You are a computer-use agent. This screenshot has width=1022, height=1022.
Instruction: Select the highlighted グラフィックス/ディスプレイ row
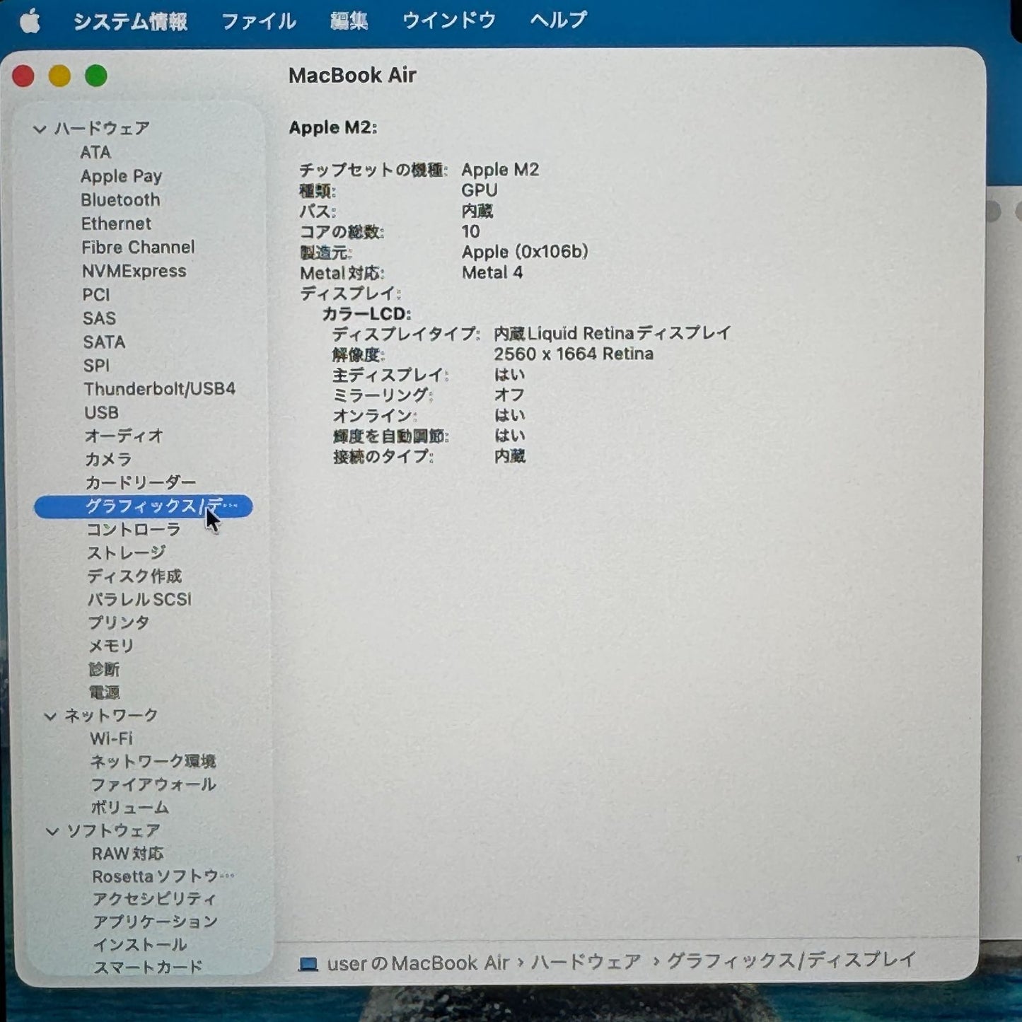tap(143, 506)
